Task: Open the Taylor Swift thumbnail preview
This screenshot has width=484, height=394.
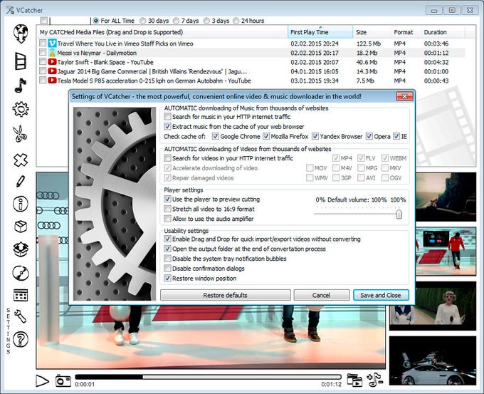Action: pos(433,306)
